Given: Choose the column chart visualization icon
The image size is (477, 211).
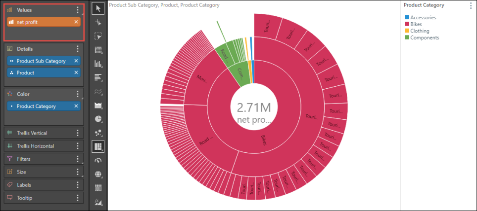Looking at the screenshot, I should 98,64.
